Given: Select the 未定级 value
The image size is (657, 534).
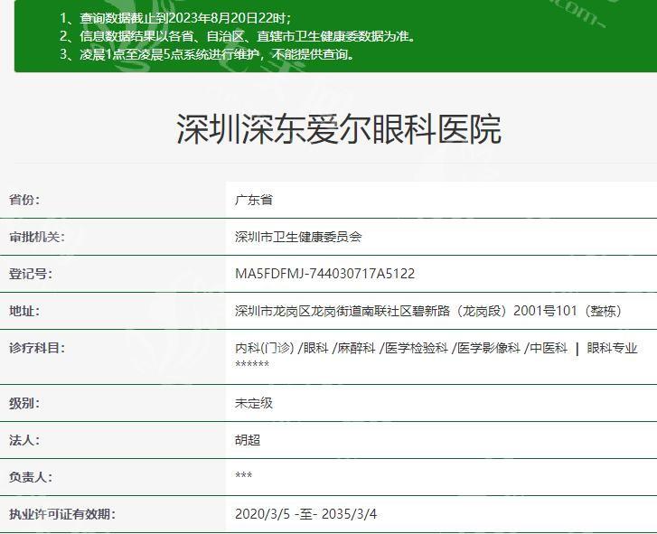Looking at the screenshot, I should [254, 403].
